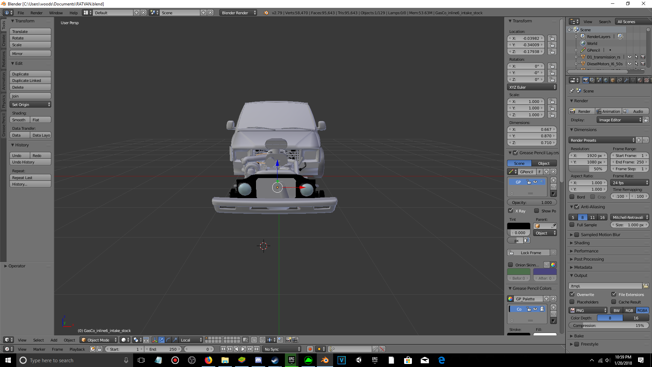
Task: Adjust the Compression slider
Action: (x=609, y=326)
